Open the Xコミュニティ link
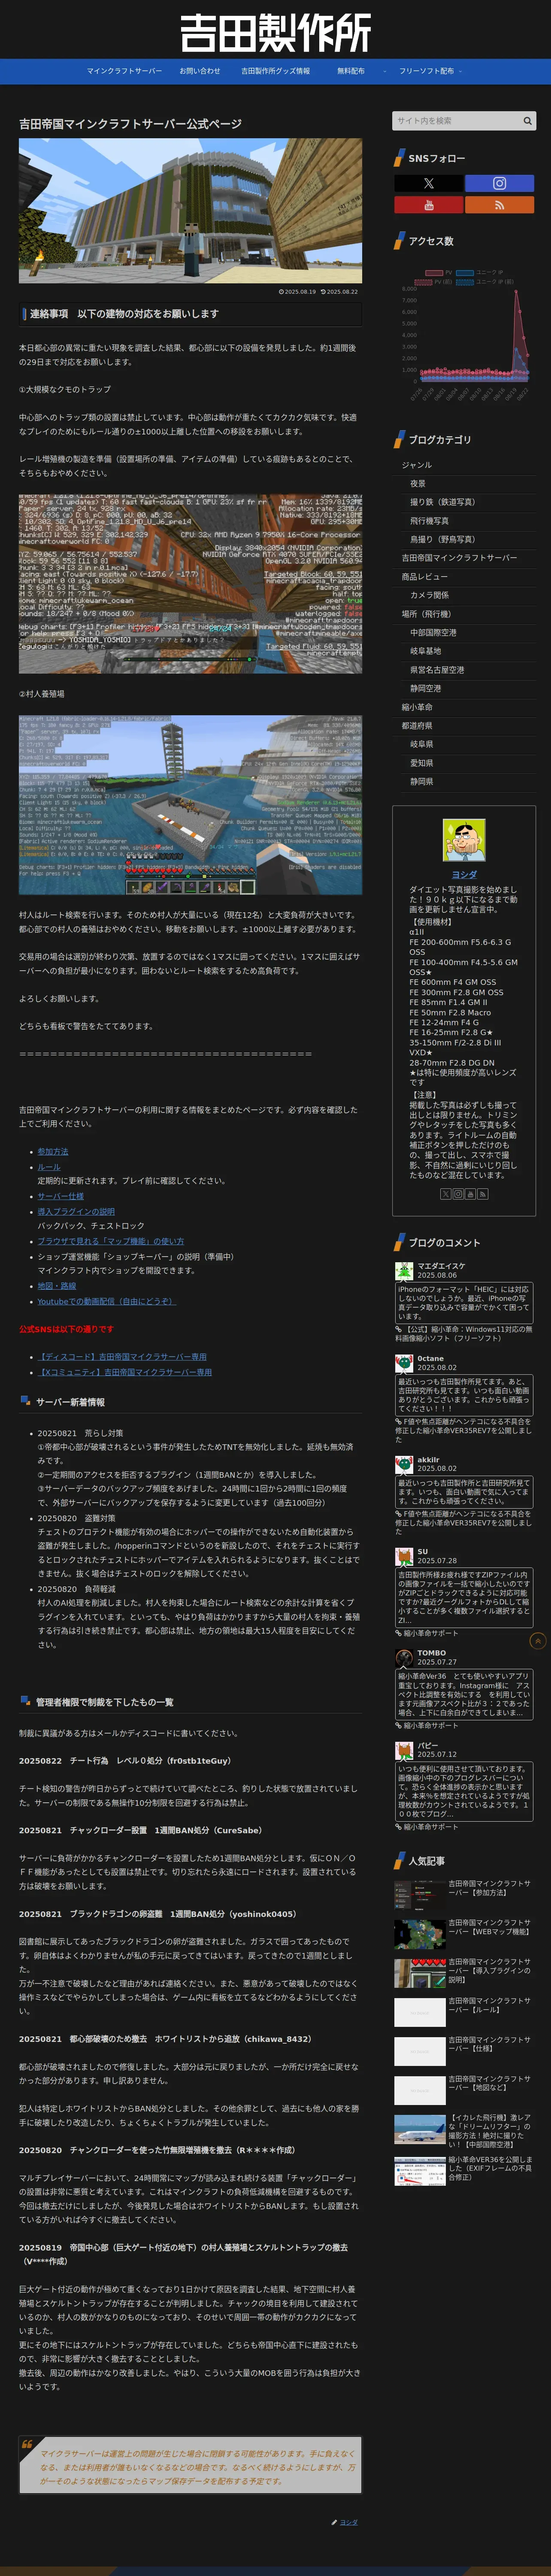The width and height of the screenshot is (551, 2576). click(x=125, y=1372)
